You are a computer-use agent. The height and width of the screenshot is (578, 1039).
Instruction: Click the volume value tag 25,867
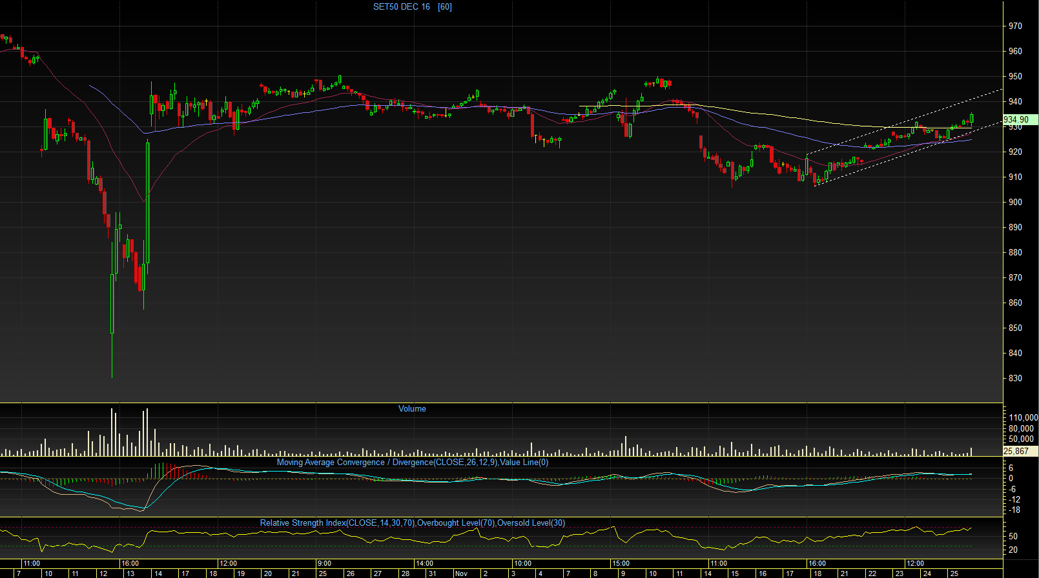[1017, 452]
